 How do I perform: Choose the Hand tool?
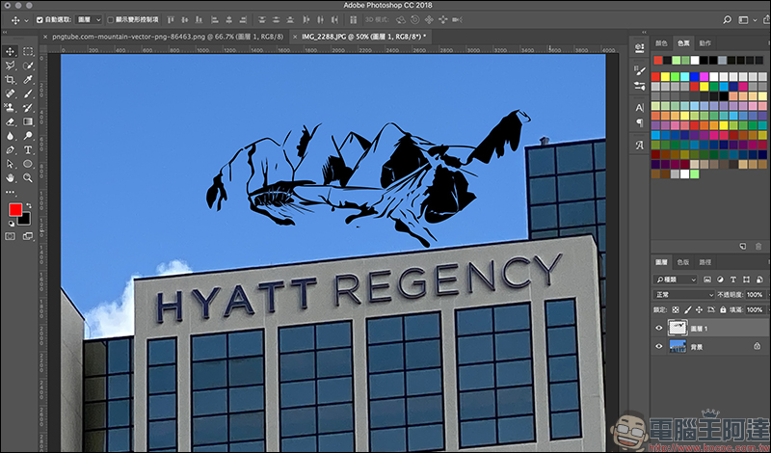[10, 178]
